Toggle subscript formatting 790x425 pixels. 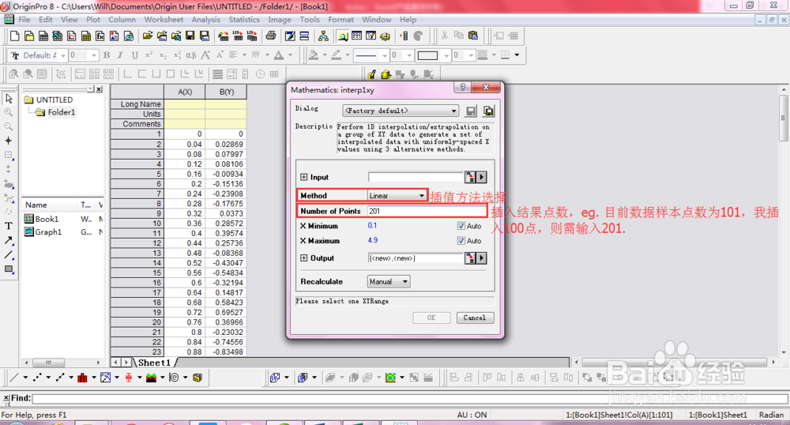(163, 55)
